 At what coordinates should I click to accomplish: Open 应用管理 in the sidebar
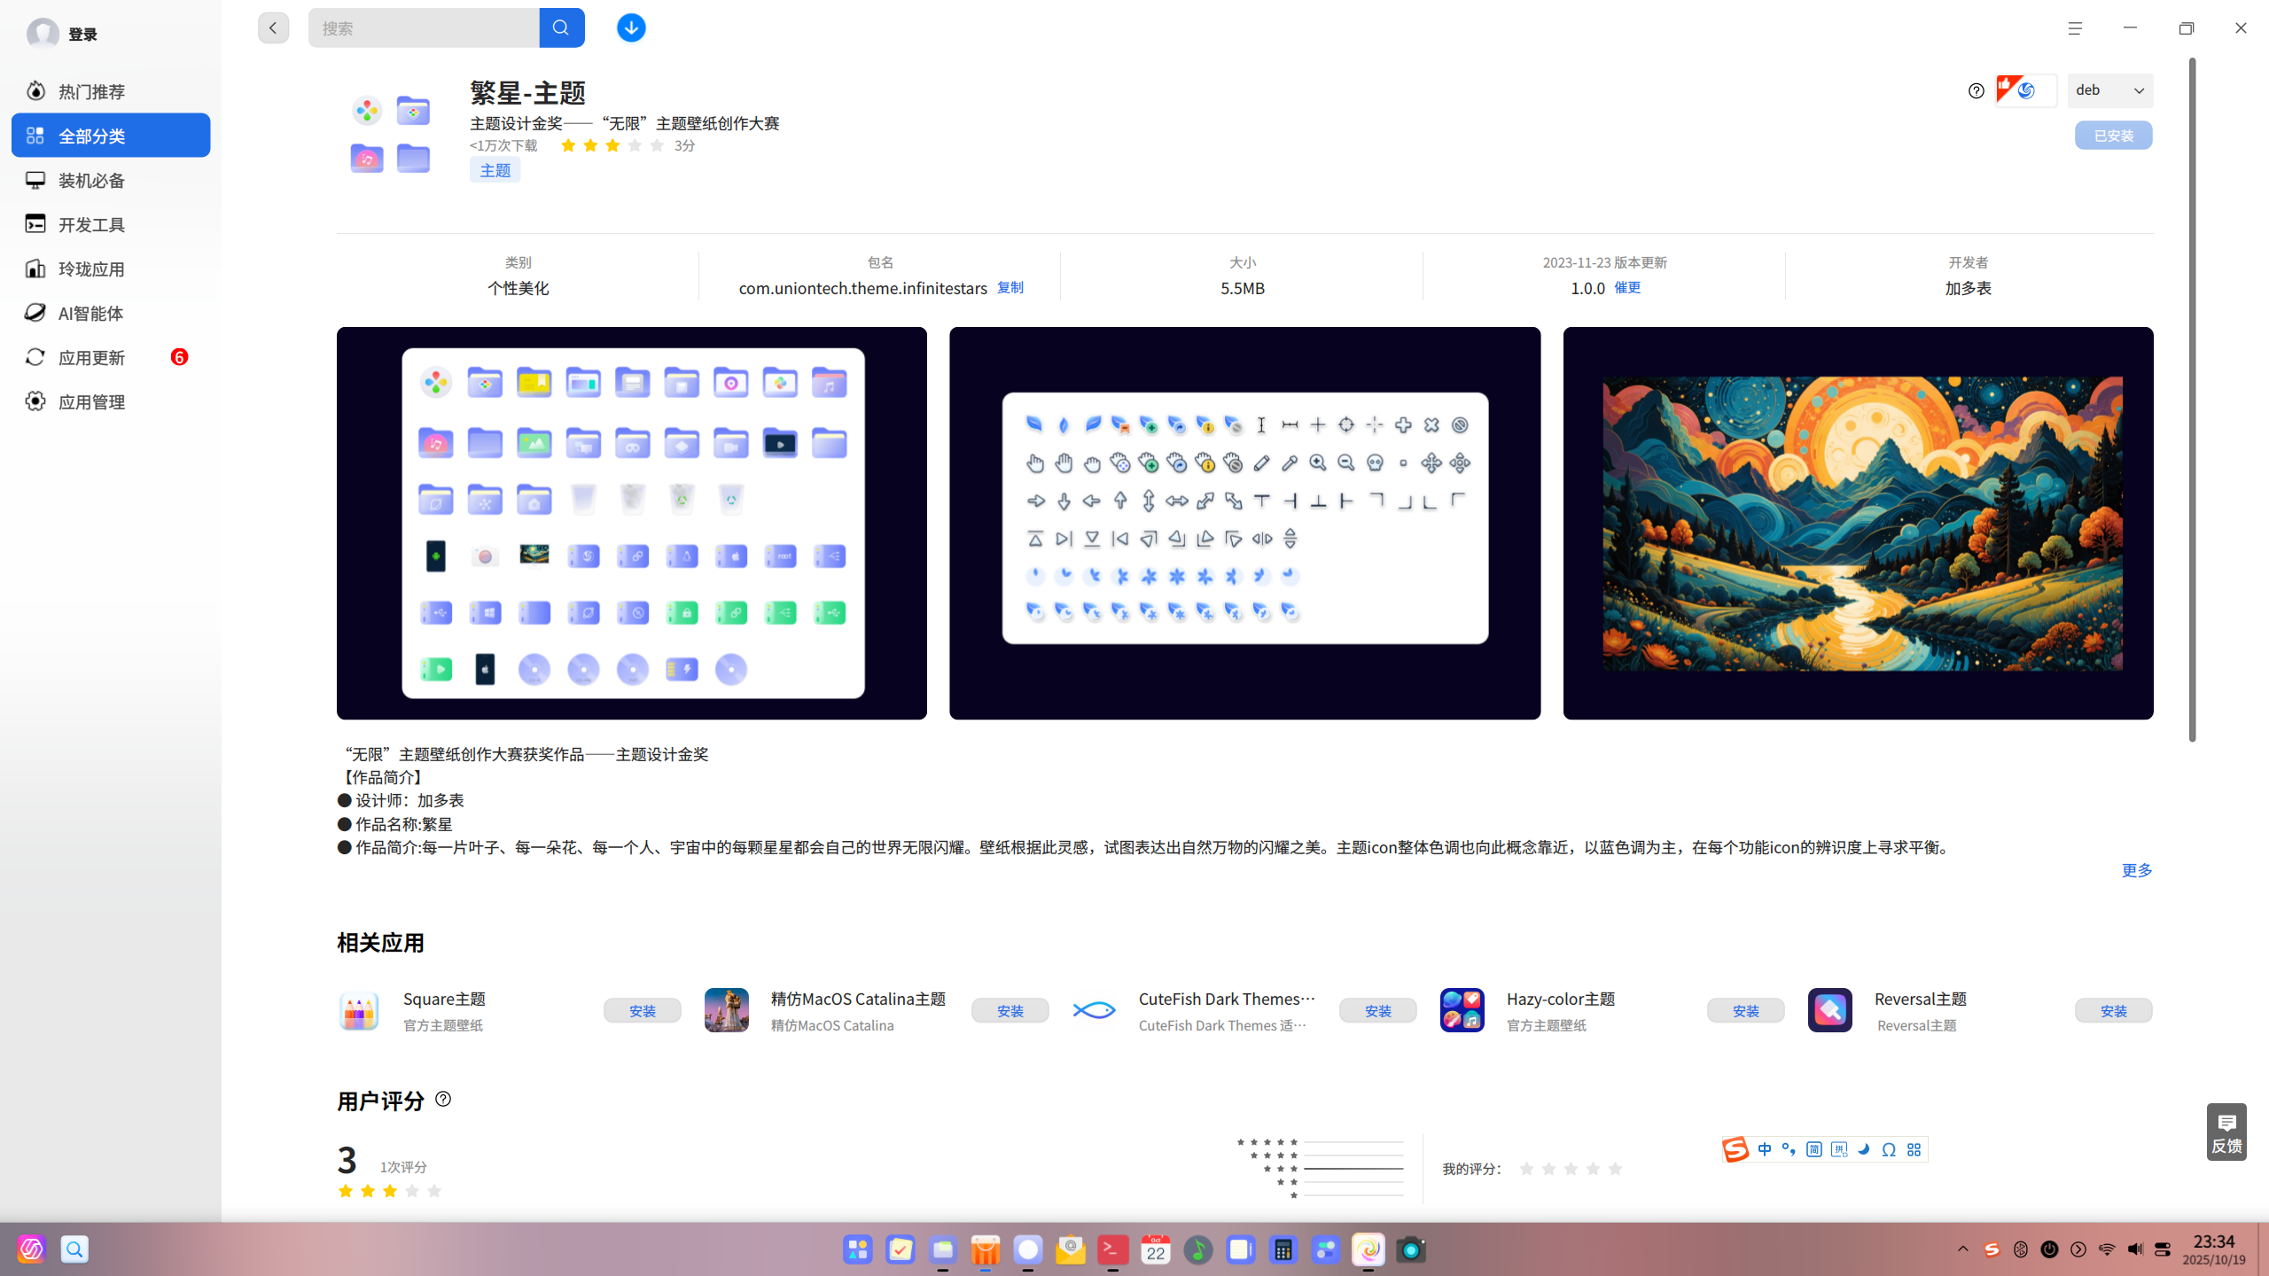pos(111,401)
